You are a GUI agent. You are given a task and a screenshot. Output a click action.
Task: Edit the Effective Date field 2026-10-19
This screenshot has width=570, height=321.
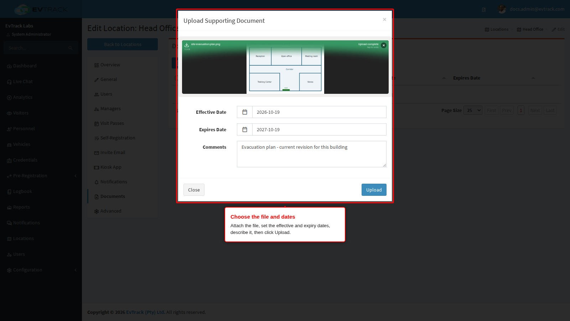pos(319,112)
